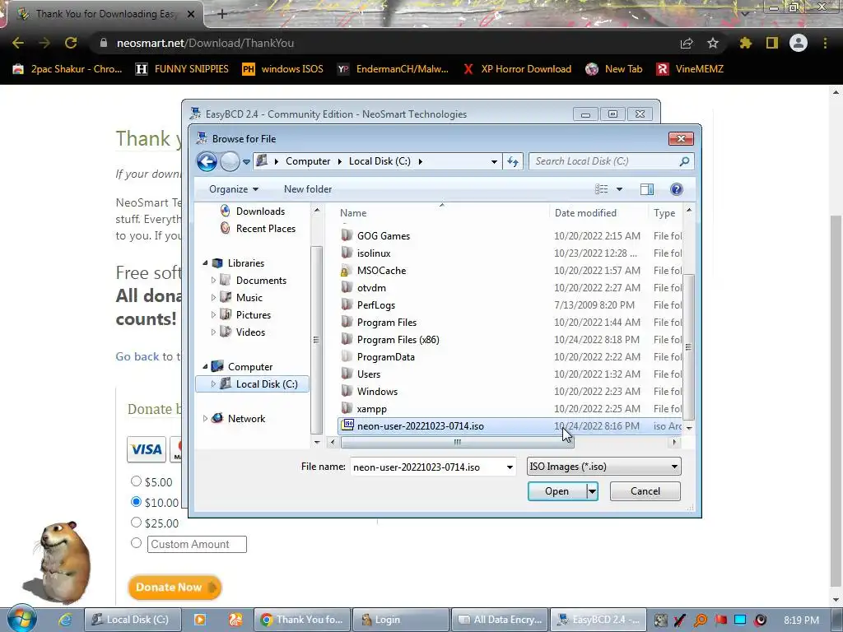Open the recent locations dropdown next to Forward
The width and height of the screenshot is (843, 632).
click(x=246, y=161)
